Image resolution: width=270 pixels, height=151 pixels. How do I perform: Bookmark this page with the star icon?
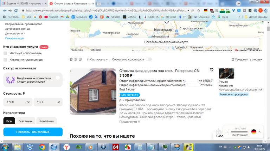tap(199, 11)
